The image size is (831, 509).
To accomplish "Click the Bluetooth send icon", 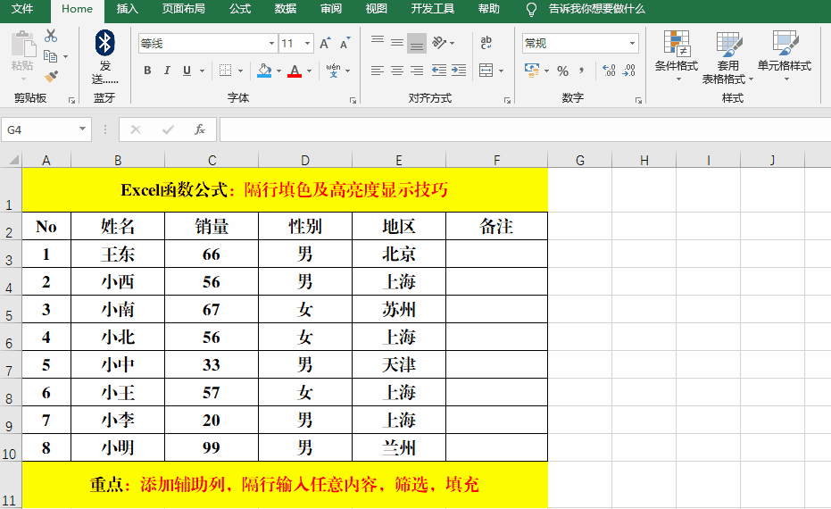I will coord(104,42).
